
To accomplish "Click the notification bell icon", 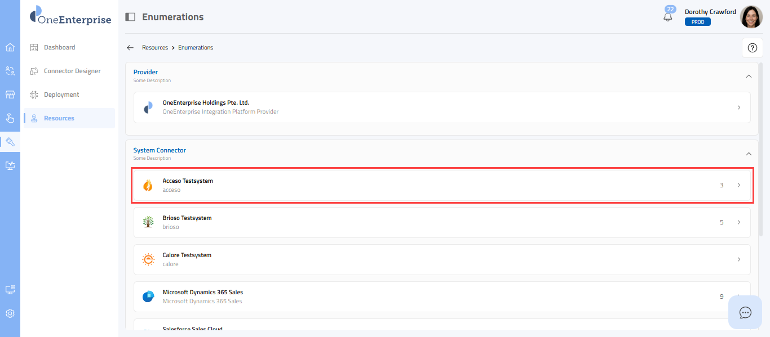I will coord(668,17).
